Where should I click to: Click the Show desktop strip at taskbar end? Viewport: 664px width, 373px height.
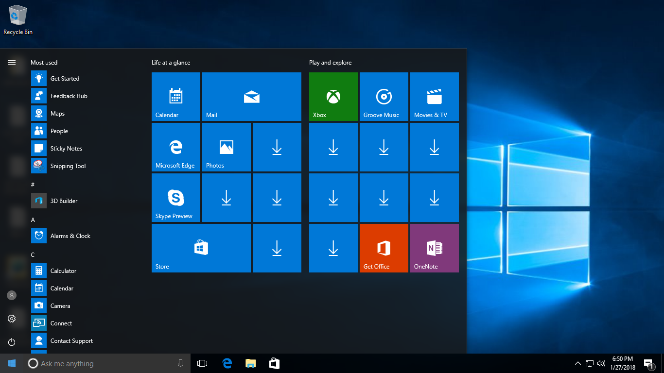tap(663, 363)
